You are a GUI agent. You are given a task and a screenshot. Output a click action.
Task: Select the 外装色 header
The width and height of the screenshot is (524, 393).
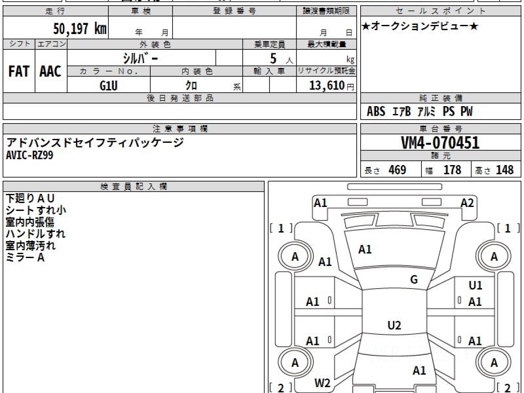point(155,44)
